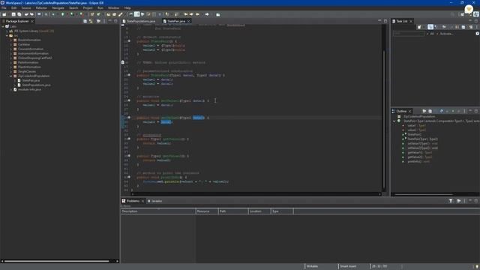The image size is (480, 270).
Task: Select the Problems tab
Action: pyautogui.click(x=133, y=201)
